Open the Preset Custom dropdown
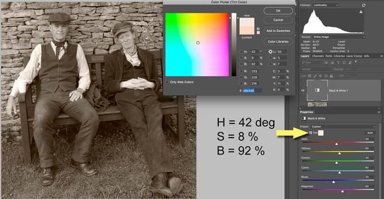This screenshot has height=199, width=384. 343,127
